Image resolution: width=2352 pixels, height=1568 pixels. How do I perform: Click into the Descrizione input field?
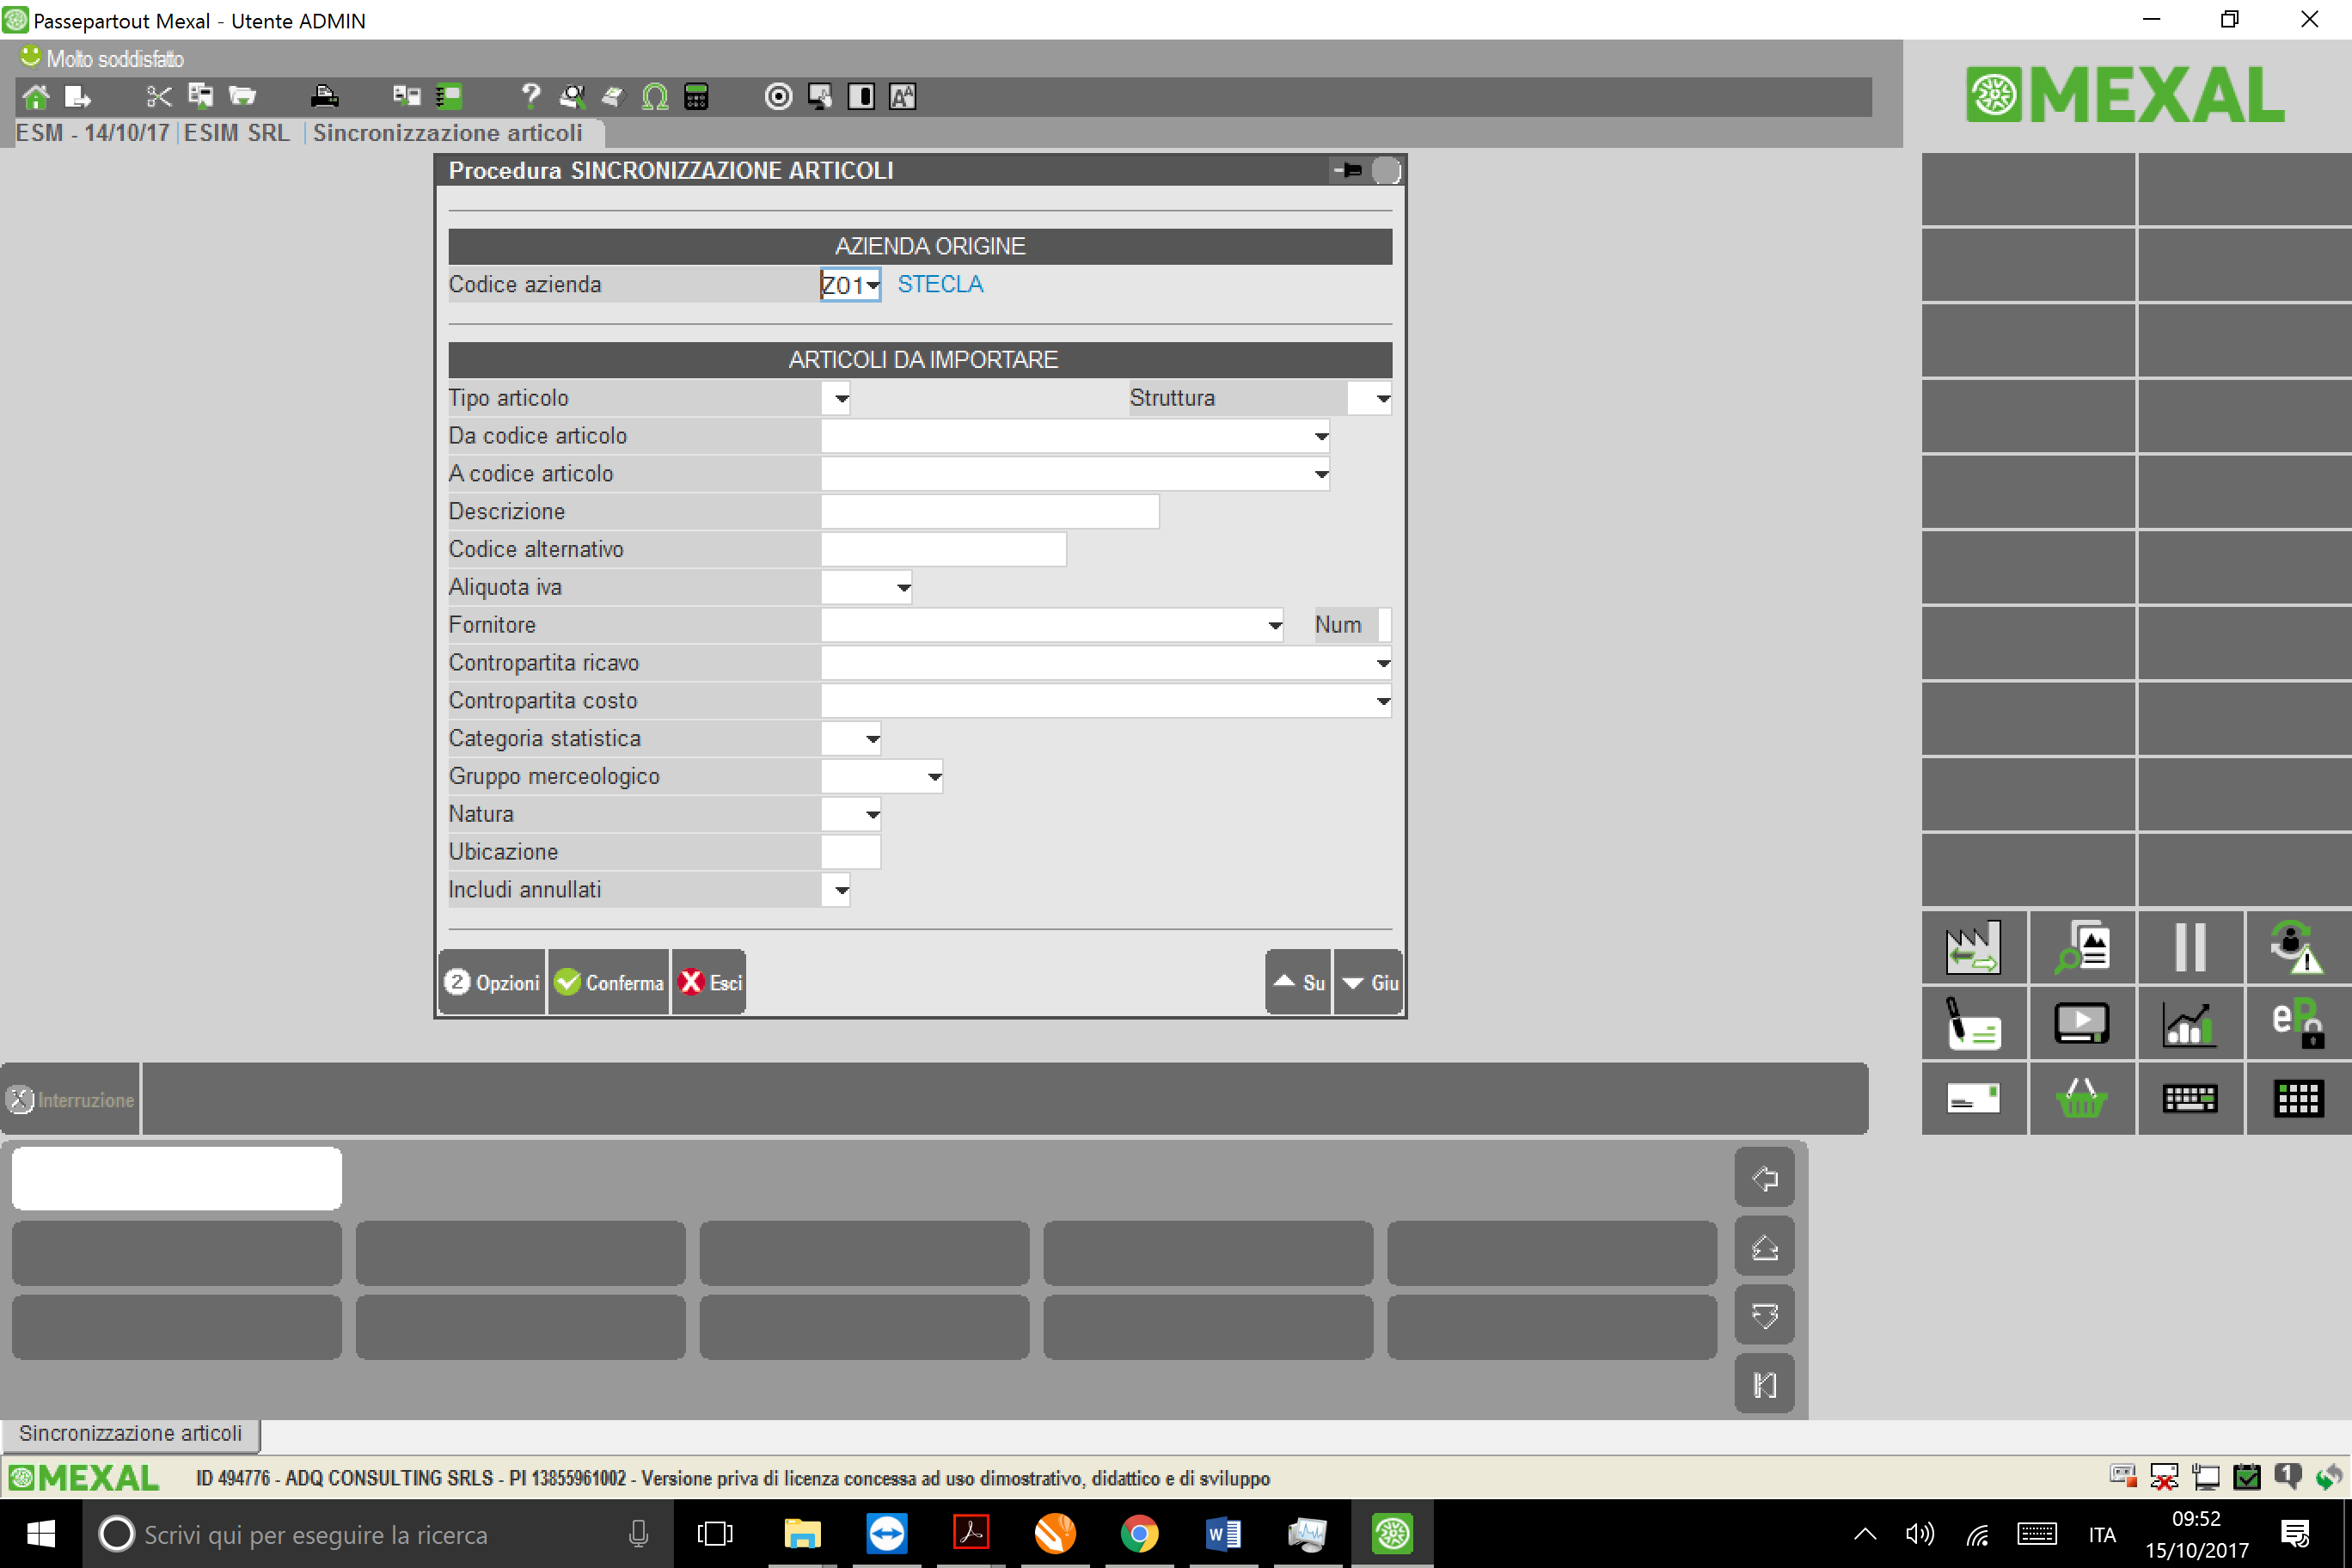point(989,511)
